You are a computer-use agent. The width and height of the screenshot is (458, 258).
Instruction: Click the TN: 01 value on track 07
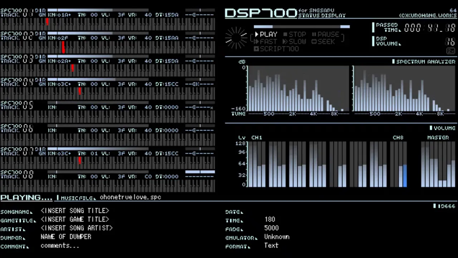click(x=88, y=153)
